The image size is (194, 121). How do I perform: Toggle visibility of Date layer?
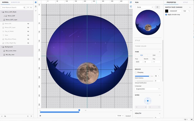point(28,35)
